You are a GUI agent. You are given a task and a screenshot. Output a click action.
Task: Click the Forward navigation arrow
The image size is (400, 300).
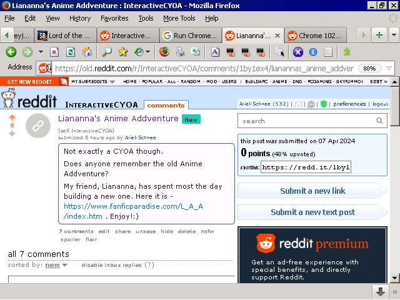pos(27,52)
